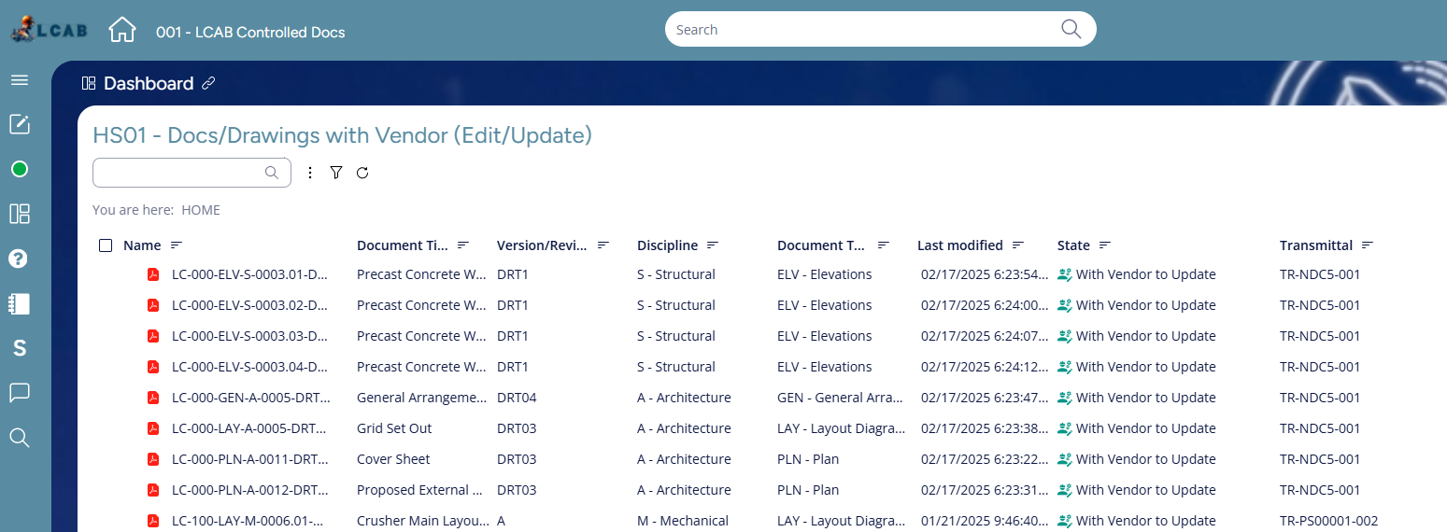Open the chat bubble icon in sidebar
The width and height of the screenshot is (1447, 532).
[x=20, y=393]
